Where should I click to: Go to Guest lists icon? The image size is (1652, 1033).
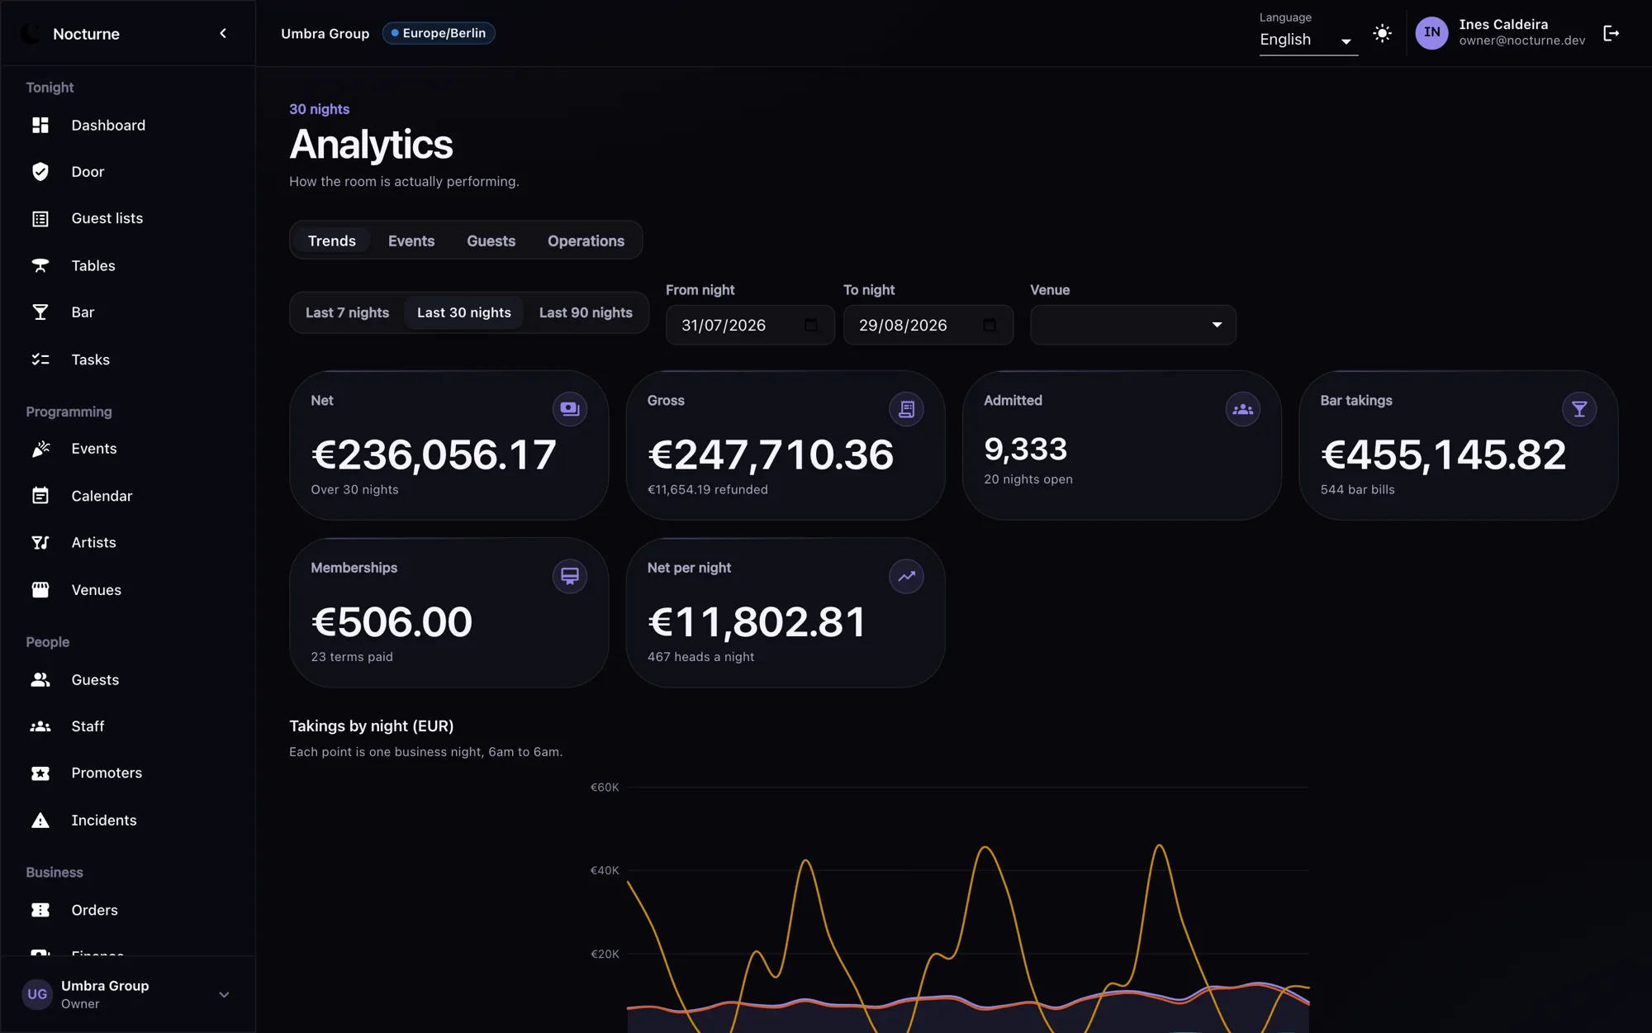(40, 219)
